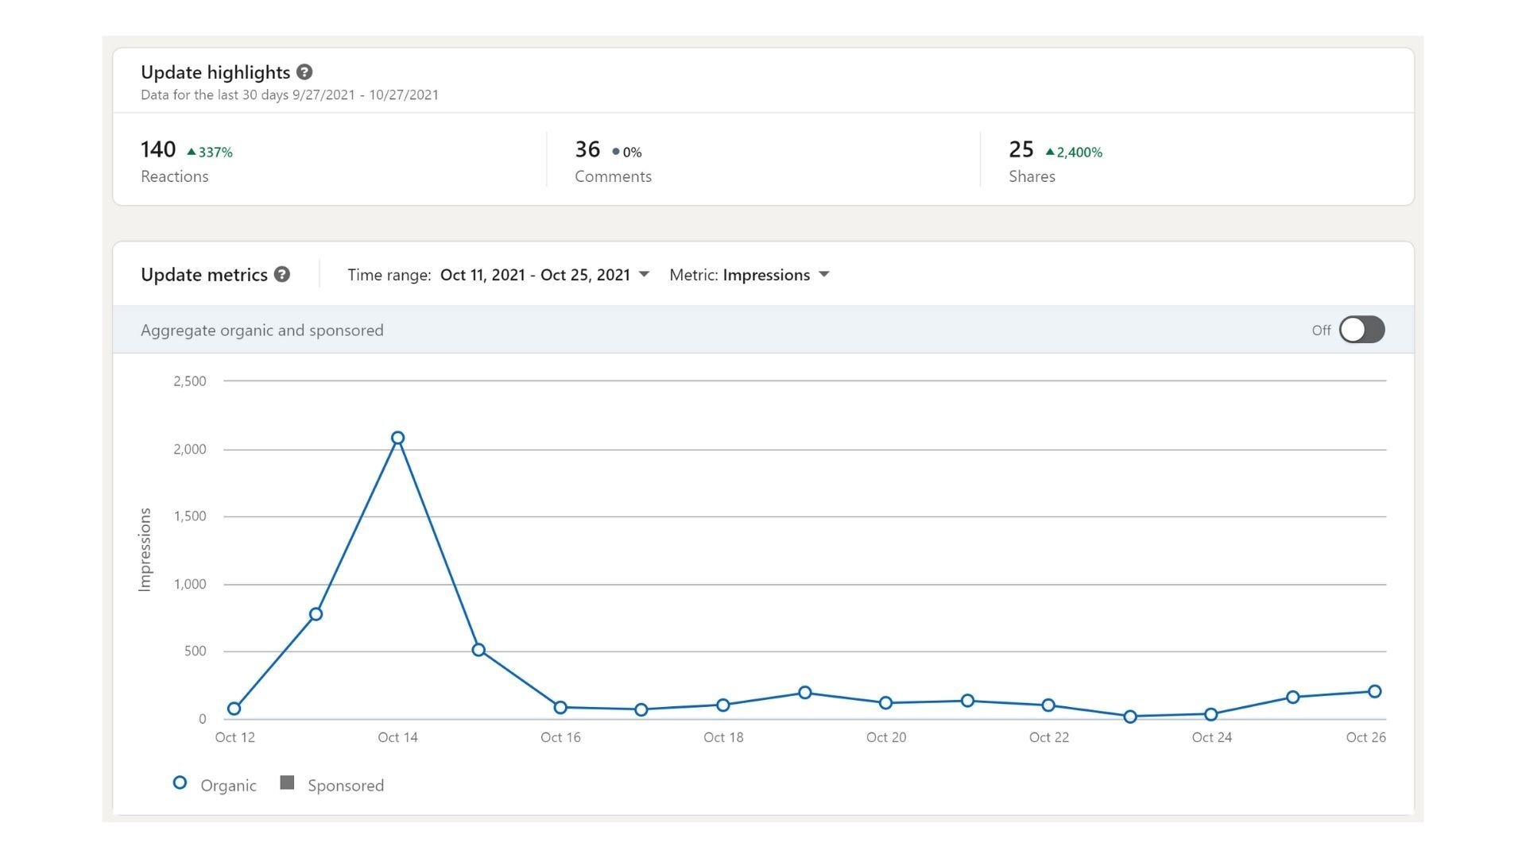Select the peak data point above Oct 14
Screen dimensions: 1526x858
398,438
